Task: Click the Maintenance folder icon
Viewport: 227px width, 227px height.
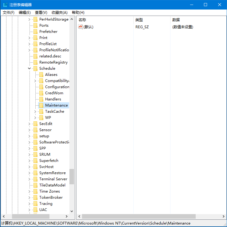Action: click(41, 105)
